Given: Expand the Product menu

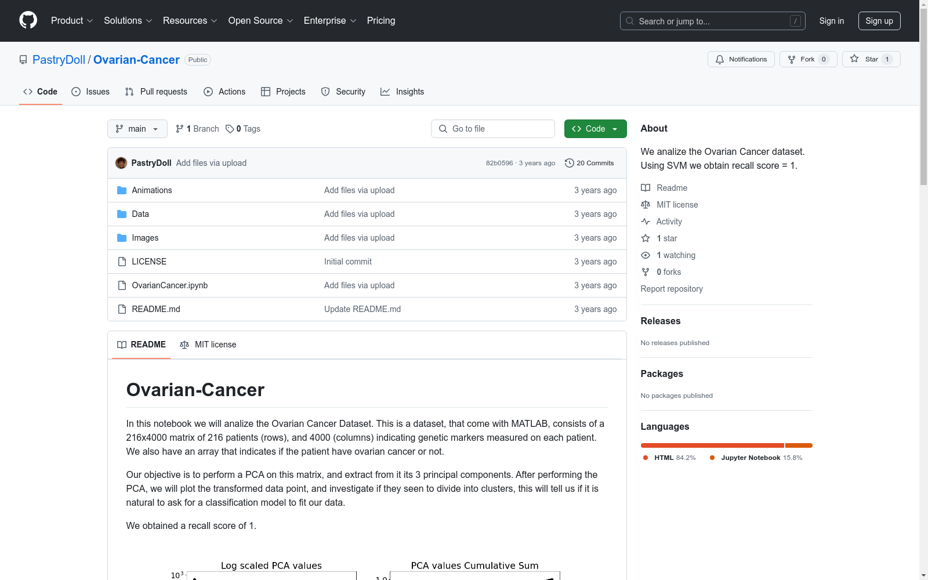Looking at the screenshot, I should click(x=72, y=20).
